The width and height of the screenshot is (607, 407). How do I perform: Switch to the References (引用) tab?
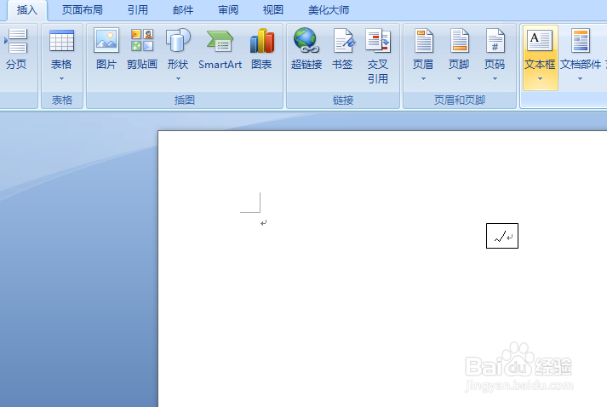[x=138, y=10]
